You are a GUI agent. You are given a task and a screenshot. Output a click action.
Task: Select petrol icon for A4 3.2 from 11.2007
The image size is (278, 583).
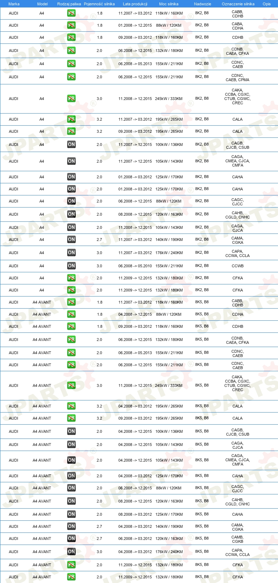pyautogui.click(x=71, y=119)
